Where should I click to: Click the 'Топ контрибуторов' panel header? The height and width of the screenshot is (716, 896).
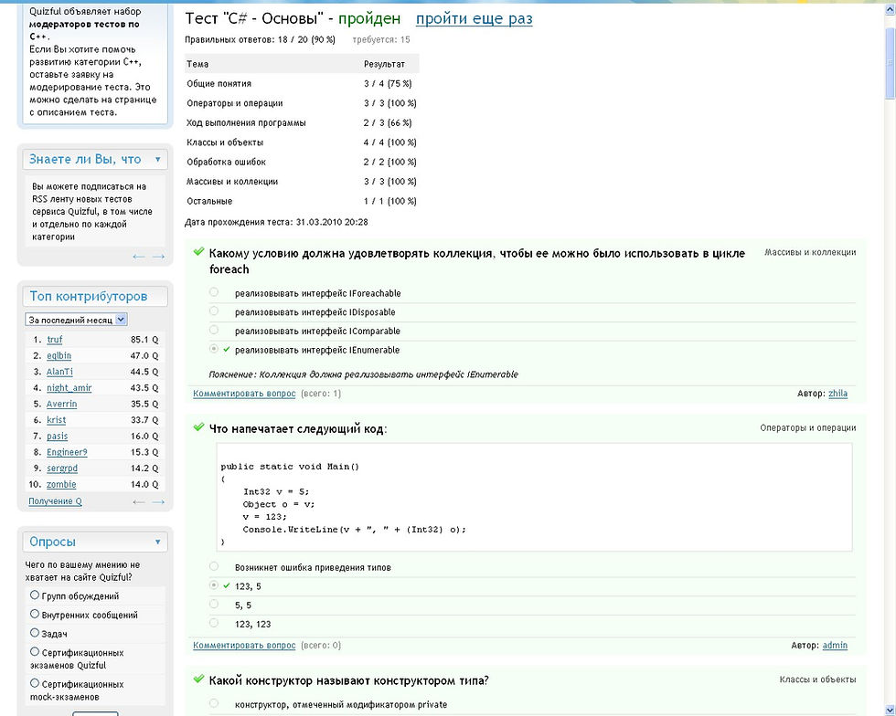coord(95,296)
